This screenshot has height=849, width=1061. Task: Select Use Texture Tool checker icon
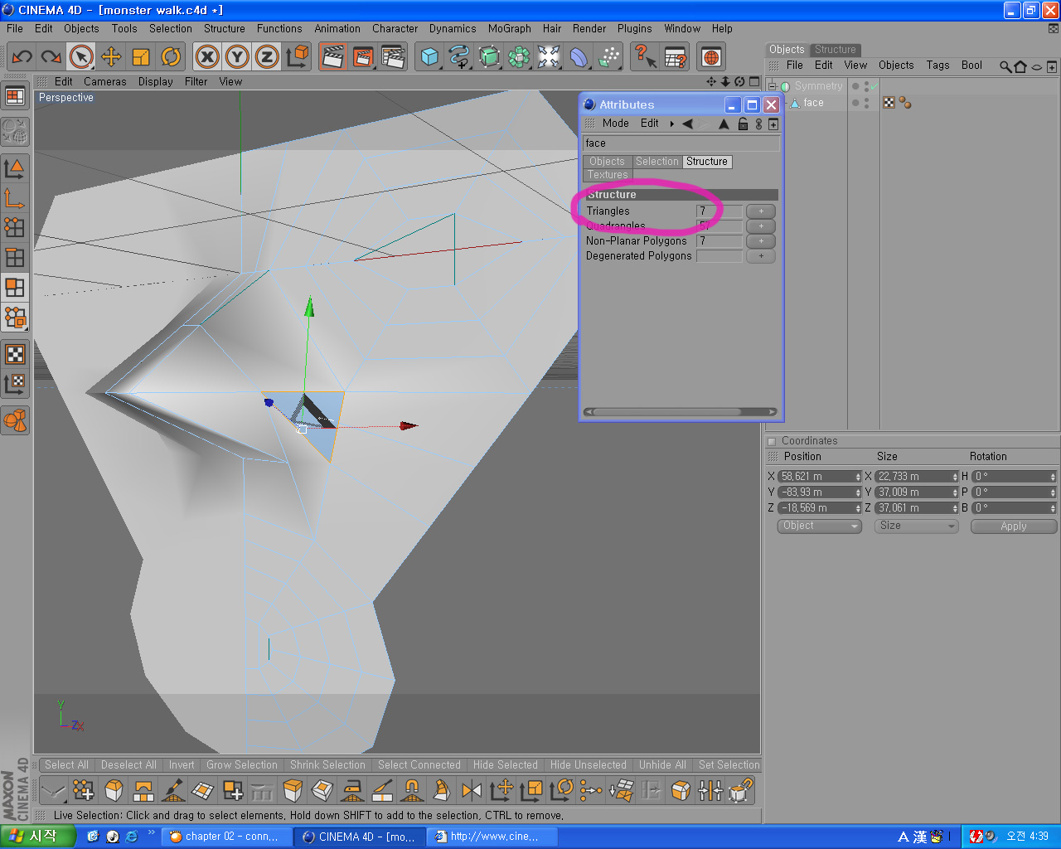tap(15, 354)
